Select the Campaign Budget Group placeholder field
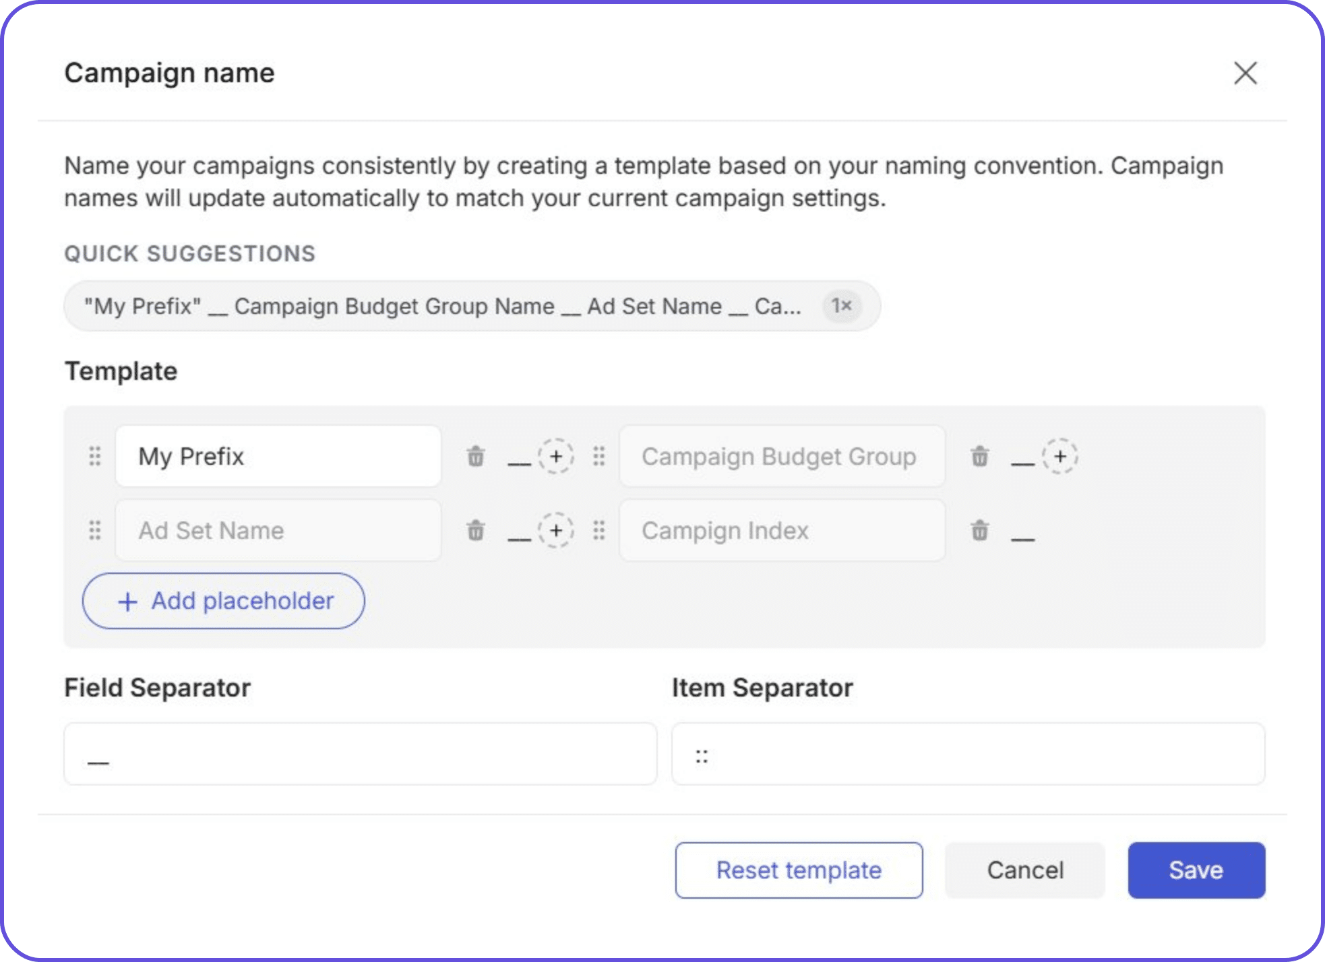 click(782, 456)
